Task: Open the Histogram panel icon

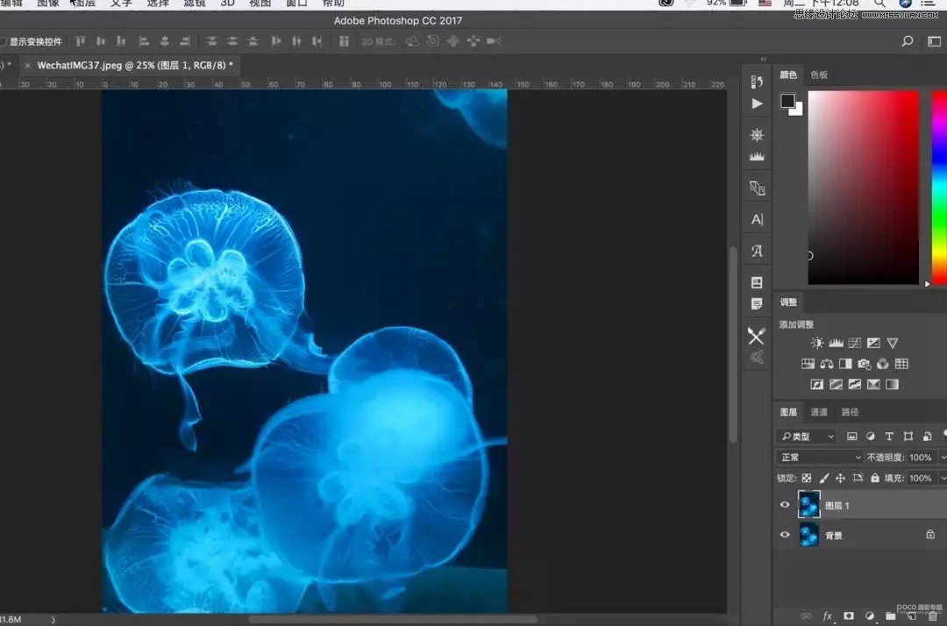Action: point(757,157)
